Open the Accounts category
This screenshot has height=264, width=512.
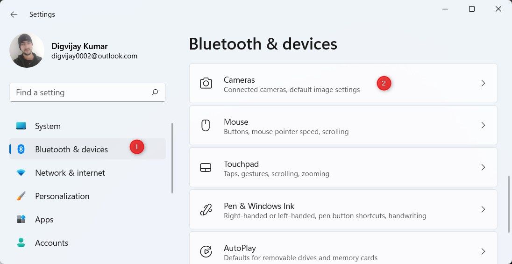pyautogui.click(x=87, y=243)
